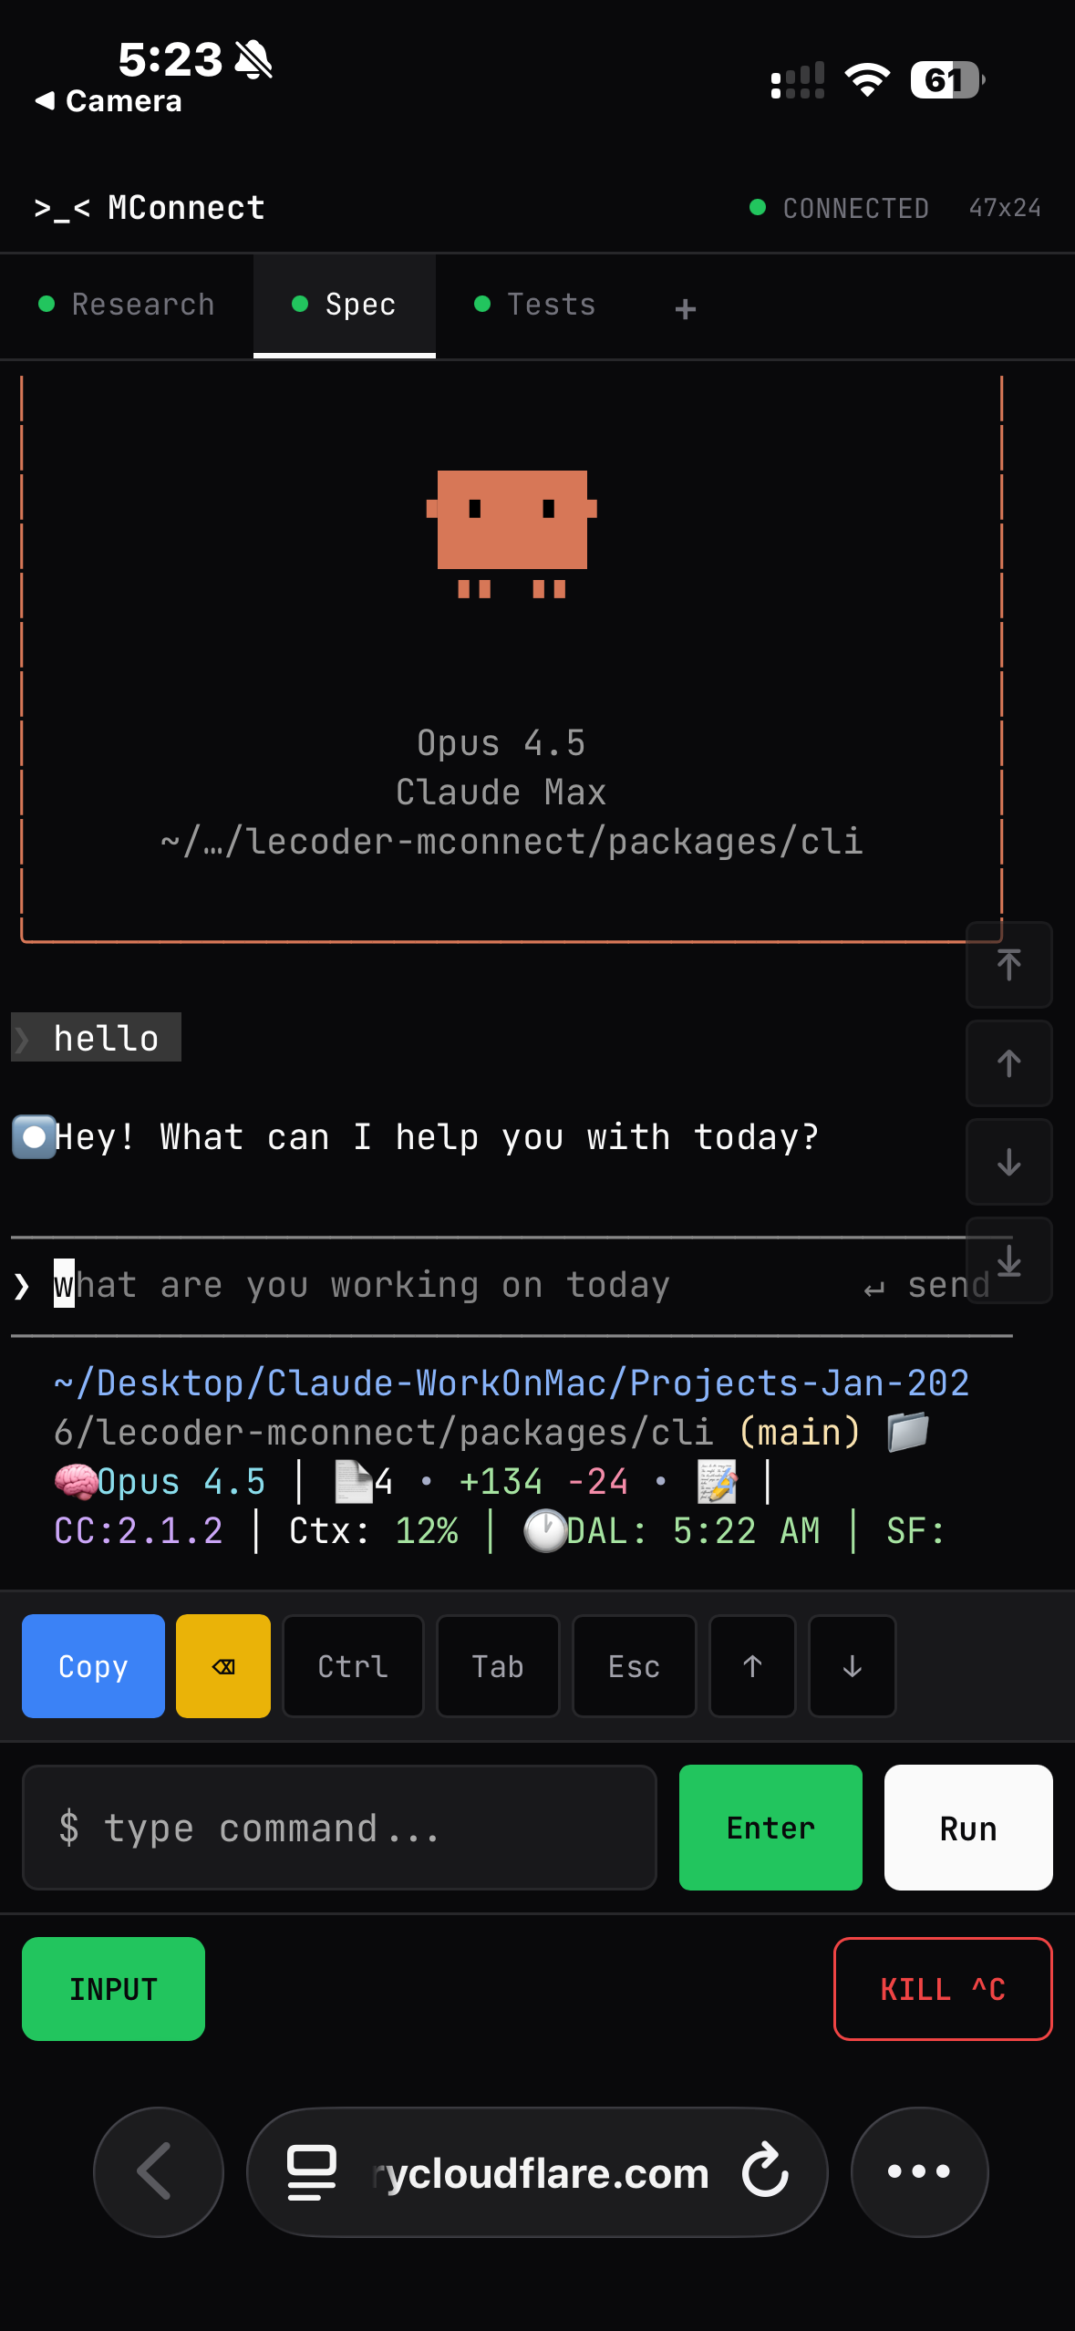The width and height of the screenshot is (1075, 2331).
Task: Switch to the Research tab
Action: pos(127,305)
